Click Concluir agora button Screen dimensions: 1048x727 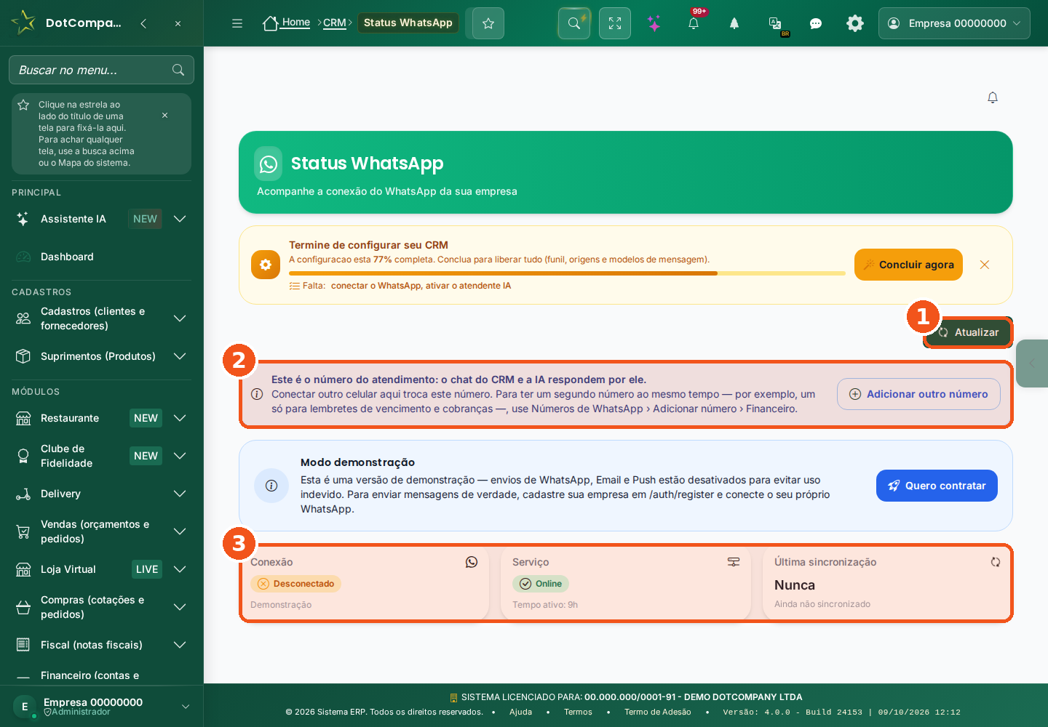pos(908,265)
